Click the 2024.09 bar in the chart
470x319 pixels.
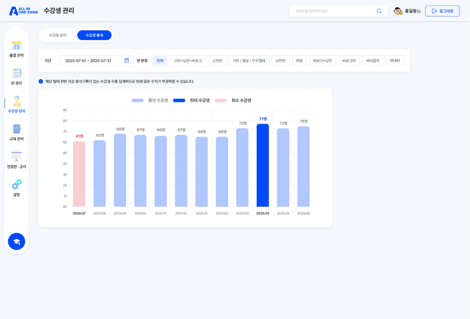120,170
